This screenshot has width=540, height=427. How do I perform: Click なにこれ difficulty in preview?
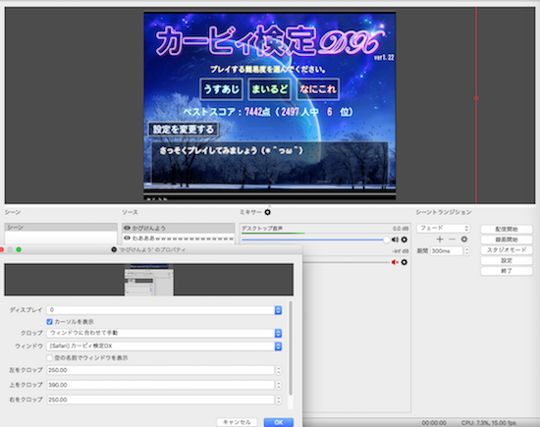[x=317, y=89]
